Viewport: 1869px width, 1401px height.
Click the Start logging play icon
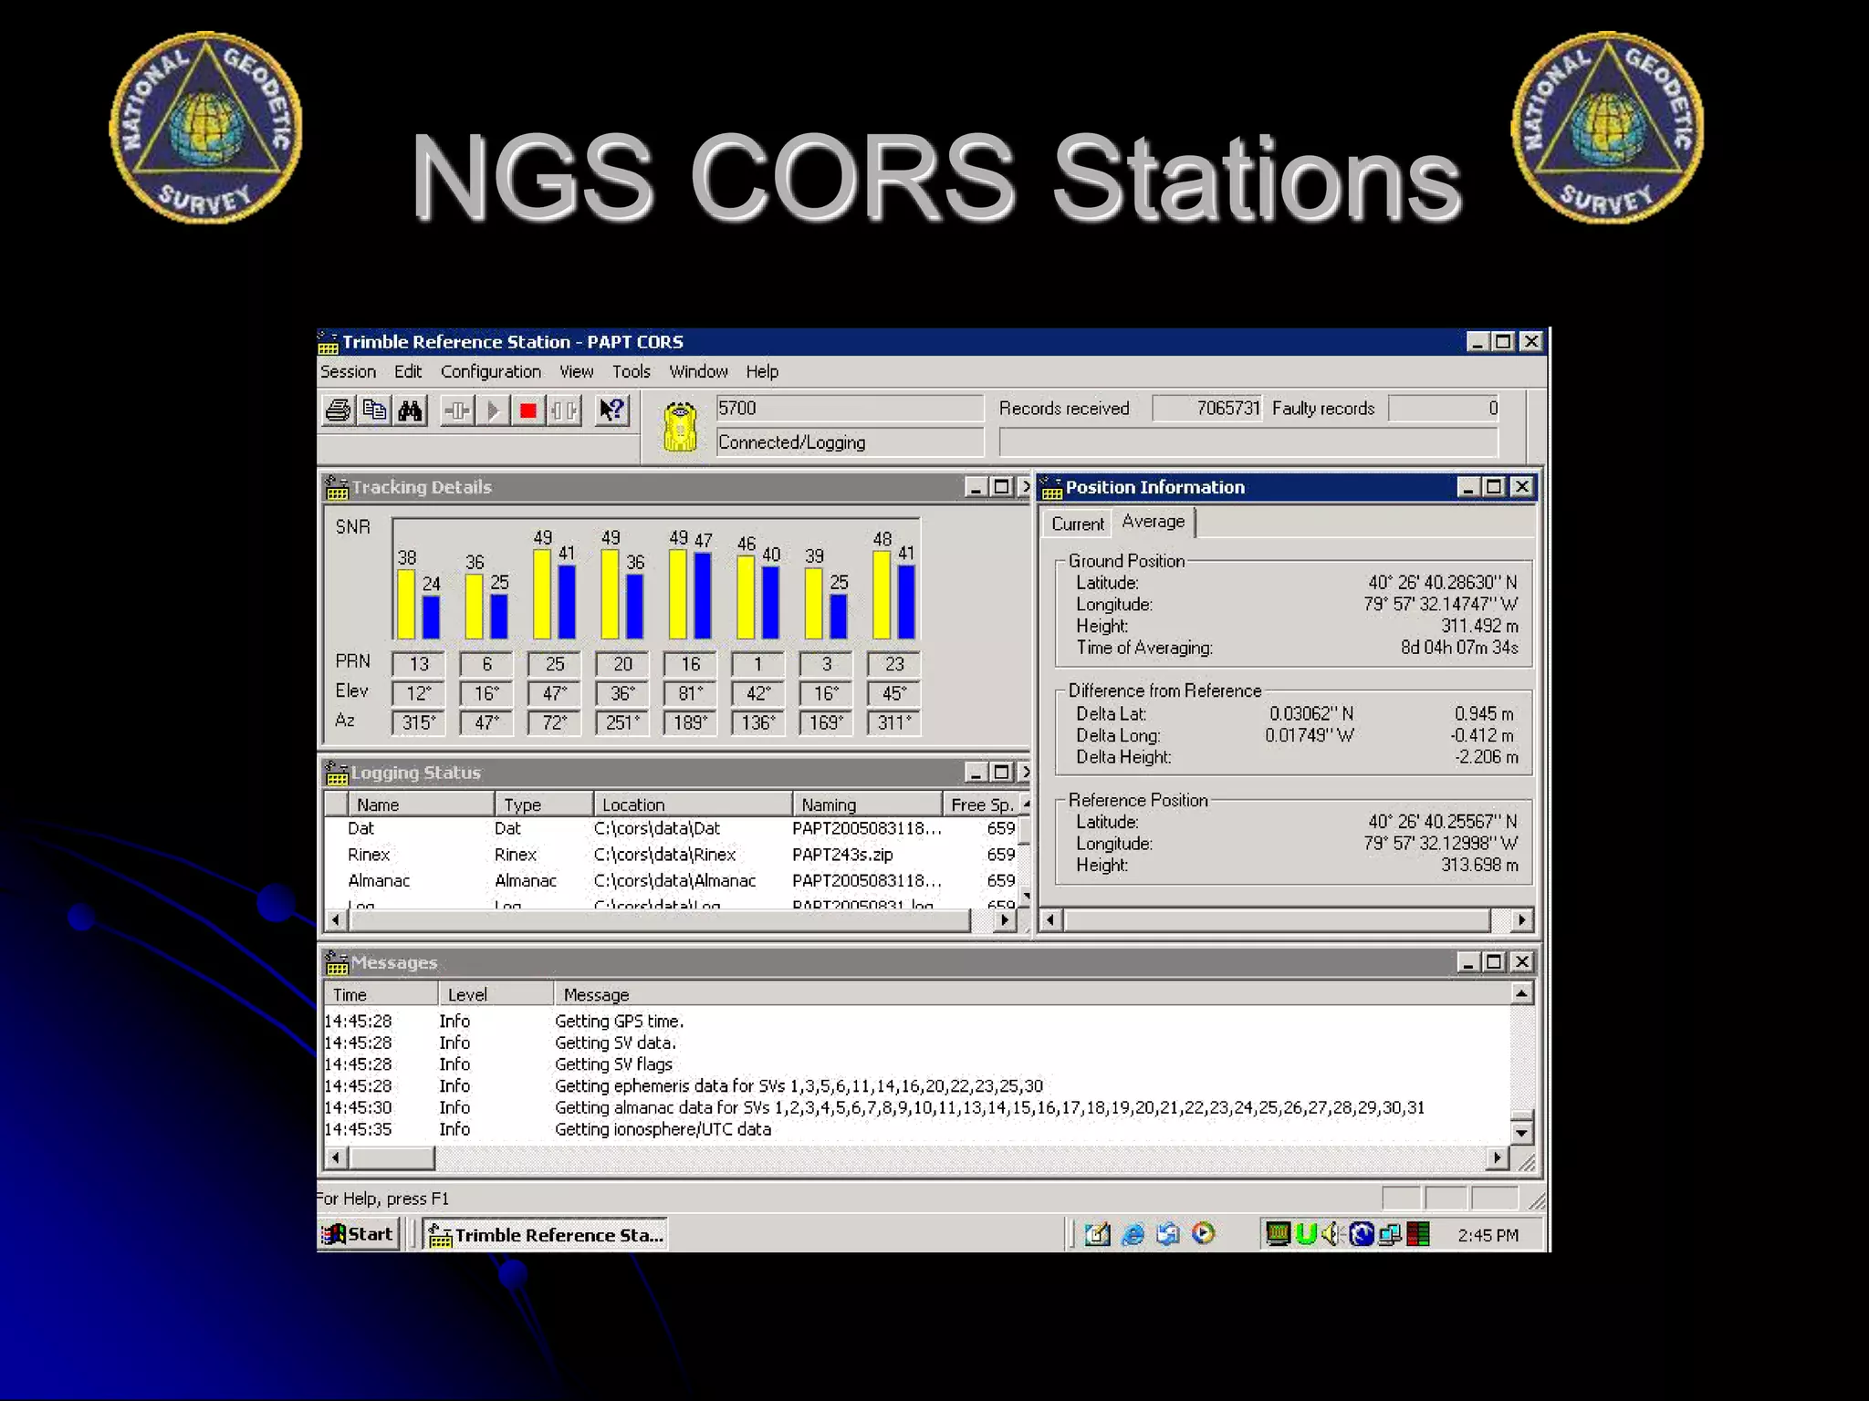click(x=492, y=410)
